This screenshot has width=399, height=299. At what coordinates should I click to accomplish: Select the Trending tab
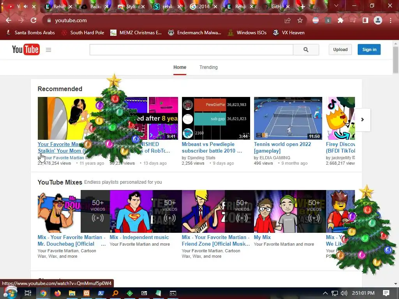coord(208,67)
